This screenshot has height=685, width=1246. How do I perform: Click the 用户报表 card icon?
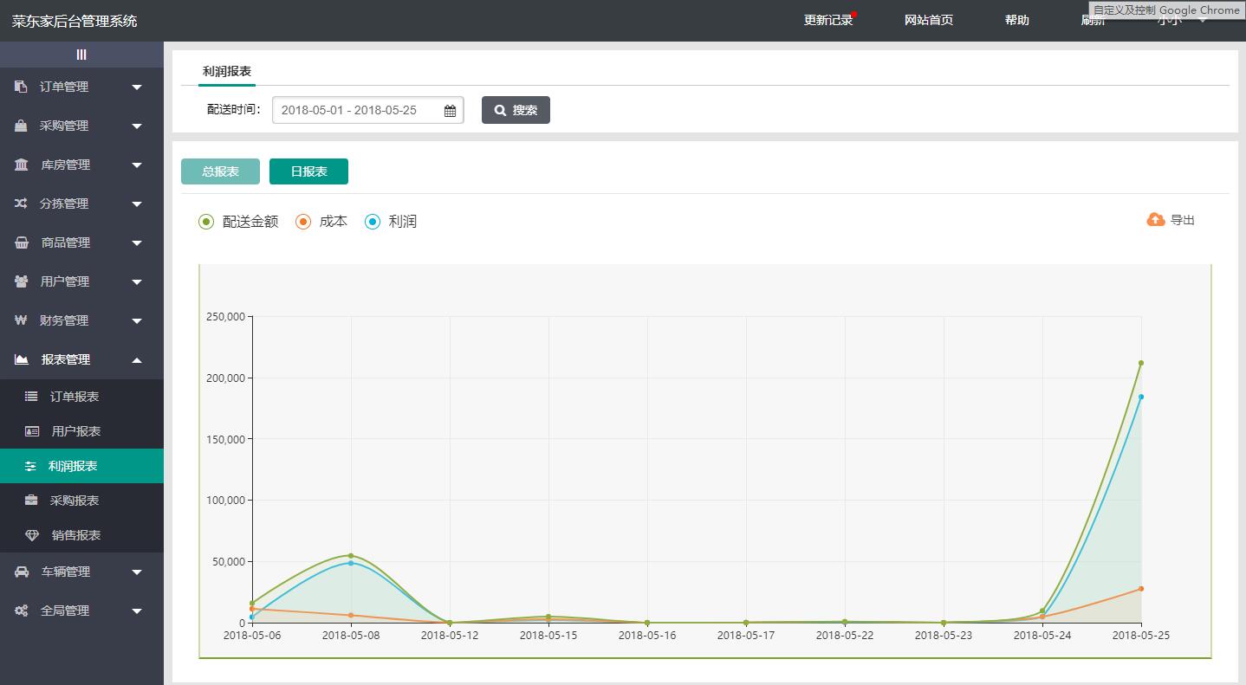pyautogui.click(x=32, y=431)
